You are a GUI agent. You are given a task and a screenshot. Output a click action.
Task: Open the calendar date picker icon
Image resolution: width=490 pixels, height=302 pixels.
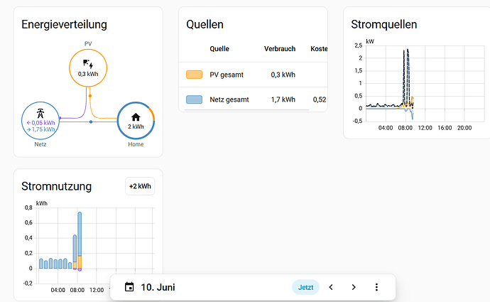click(x=129, y=287)
